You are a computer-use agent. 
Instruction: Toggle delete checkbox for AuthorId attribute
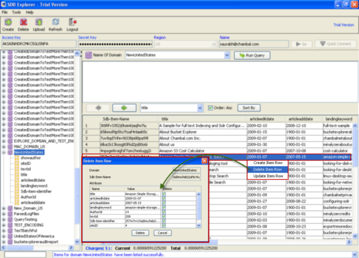[x=164, y=212]
